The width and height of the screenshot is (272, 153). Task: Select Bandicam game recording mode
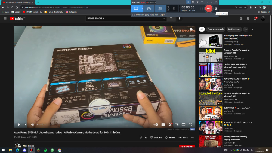(149, 8)
